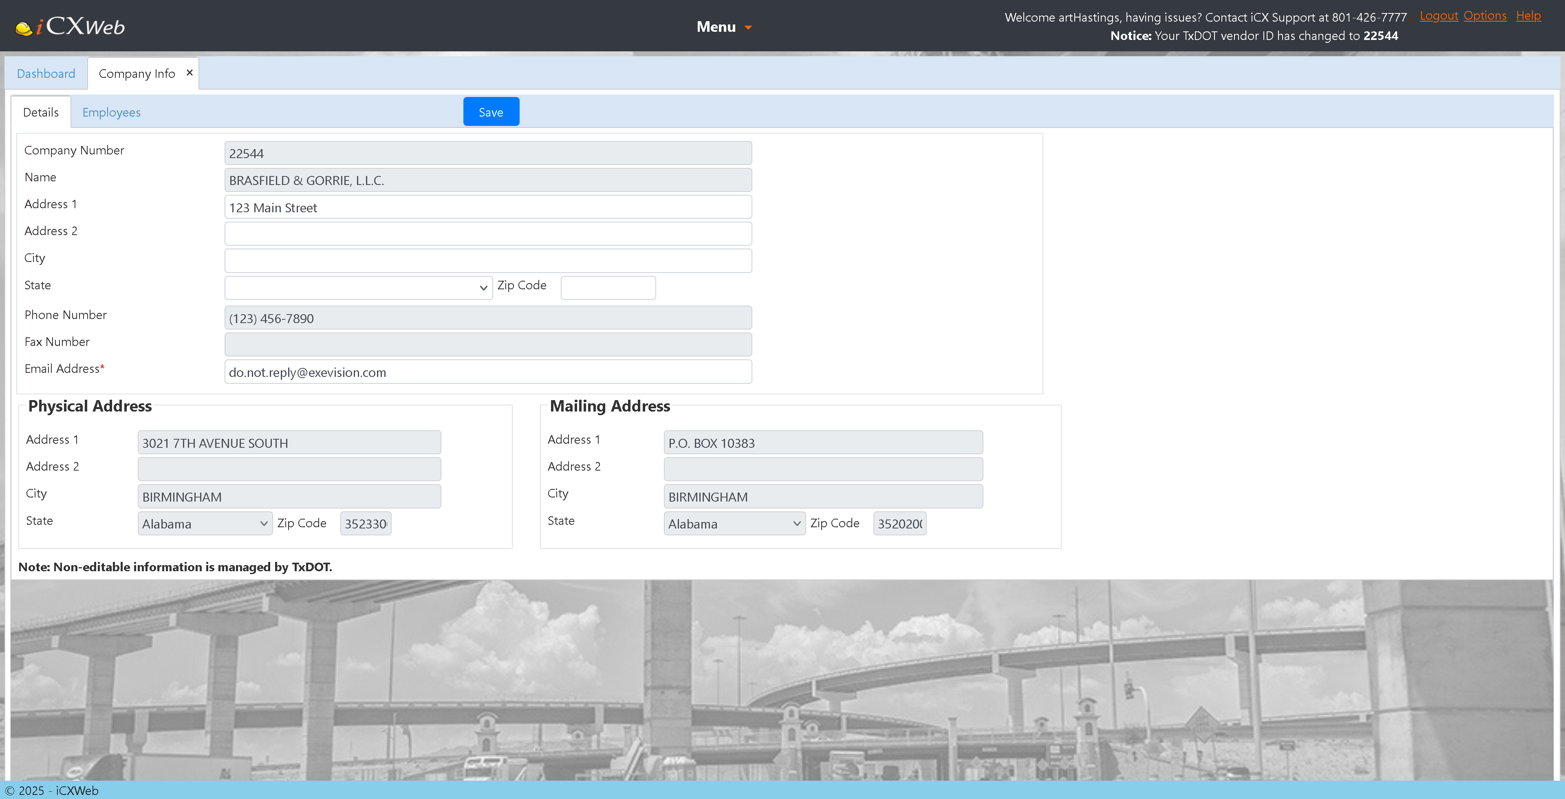Open Physical Address State dropdown
The width and height of the screenshot is (1565, 799).
(205, 523)
